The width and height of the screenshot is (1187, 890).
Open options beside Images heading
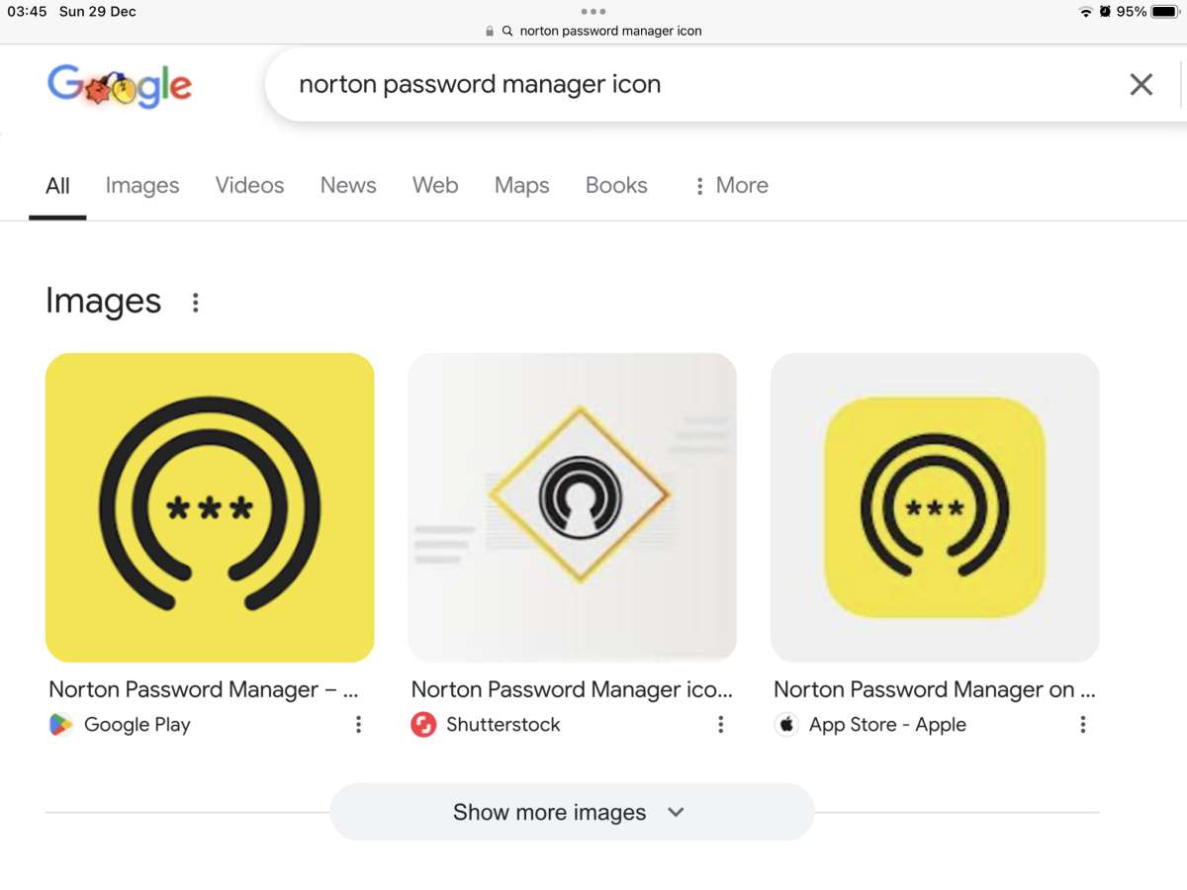(x=195, y=303)
